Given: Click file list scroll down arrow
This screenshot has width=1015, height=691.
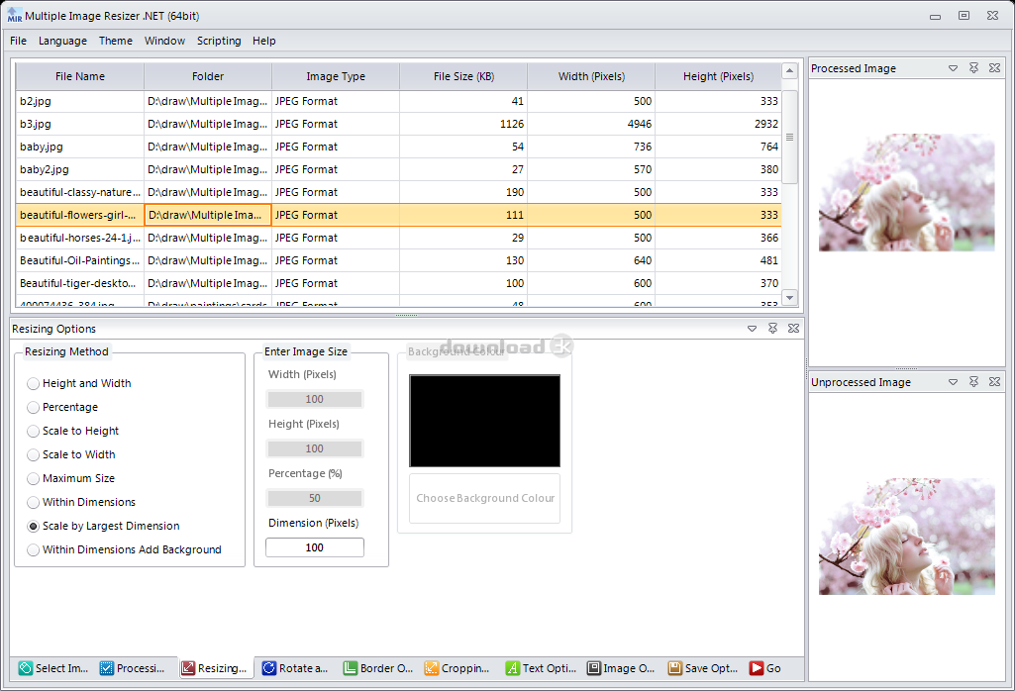Looking at the screenshot, I should coord(790,298).
